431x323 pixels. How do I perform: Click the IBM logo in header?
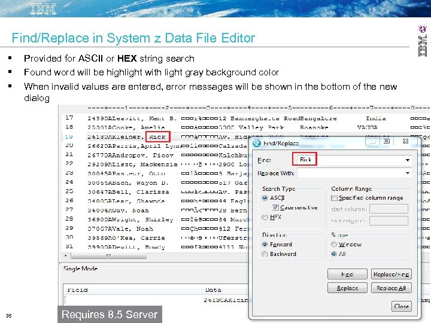click(x=44, y=9)
